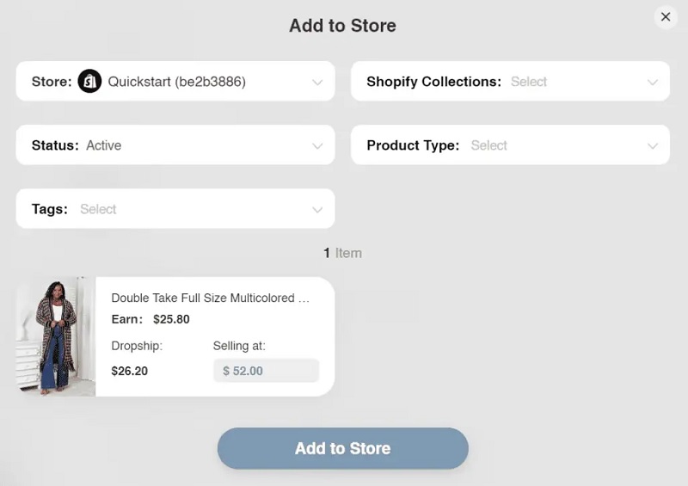Open the Product Type chevron arrow
The height and width of the screenshot is (486, 688).
pos(653,145)
